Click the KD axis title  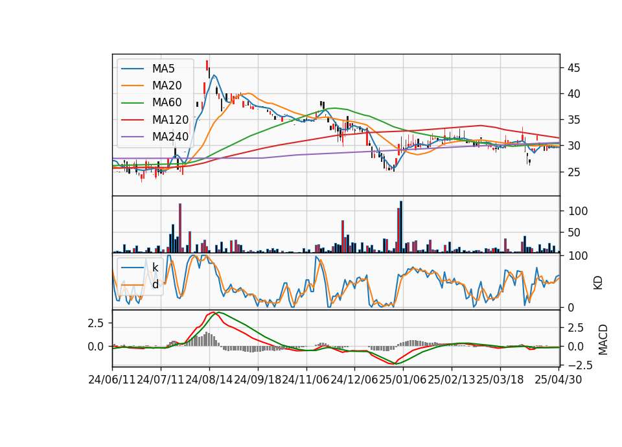[598, 283]
